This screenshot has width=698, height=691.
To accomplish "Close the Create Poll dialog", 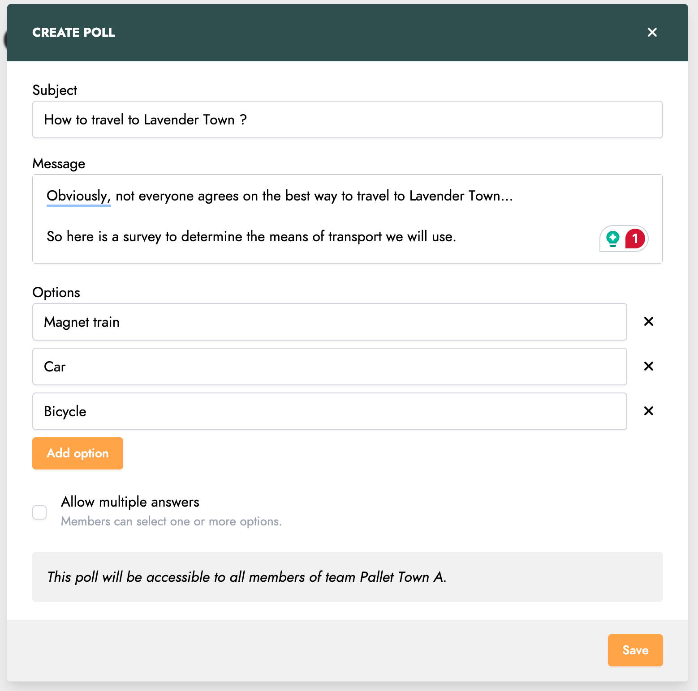I will [x=652, y=32].
